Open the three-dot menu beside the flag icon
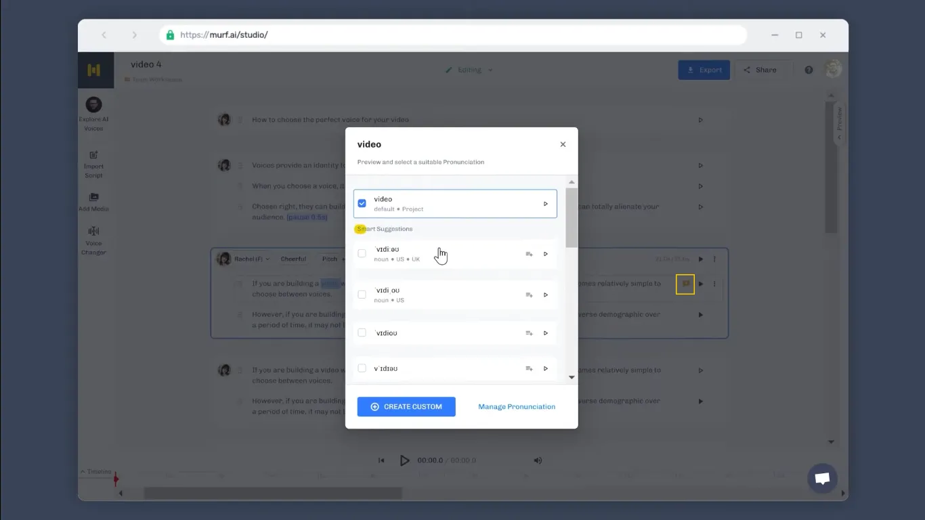 click(714, 284)
